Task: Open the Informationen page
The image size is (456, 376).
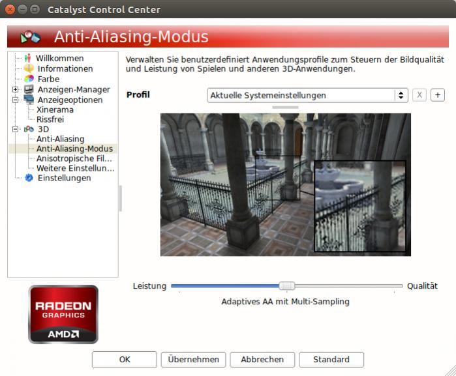Action: click(x=65, y=68)
